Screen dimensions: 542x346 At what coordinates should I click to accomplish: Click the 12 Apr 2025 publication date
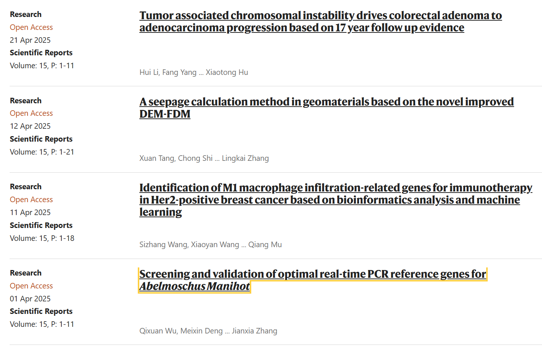[x=30, y=126]
